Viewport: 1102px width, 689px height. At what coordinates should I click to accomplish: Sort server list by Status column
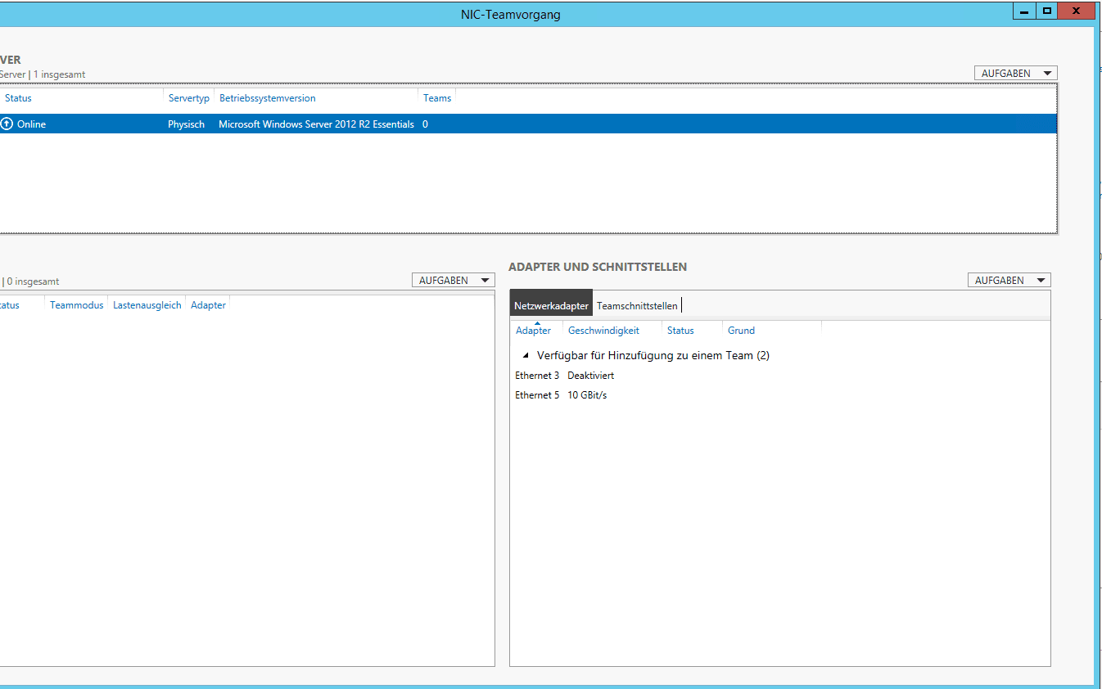tap(18, 98)
